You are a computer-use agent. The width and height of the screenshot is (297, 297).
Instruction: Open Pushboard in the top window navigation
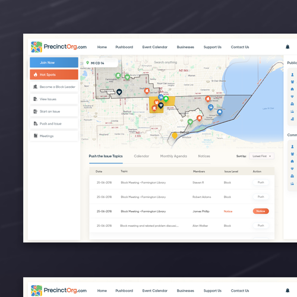tap(124, 47)
